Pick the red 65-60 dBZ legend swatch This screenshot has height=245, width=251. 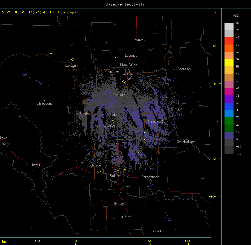click(229, 41)
